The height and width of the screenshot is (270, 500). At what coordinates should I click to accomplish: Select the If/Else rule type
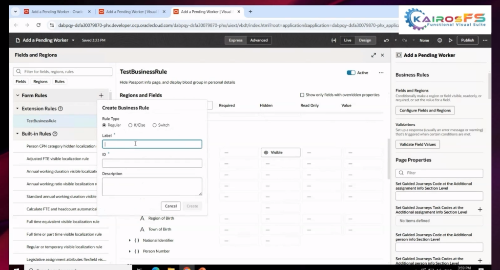click(130, 125)
